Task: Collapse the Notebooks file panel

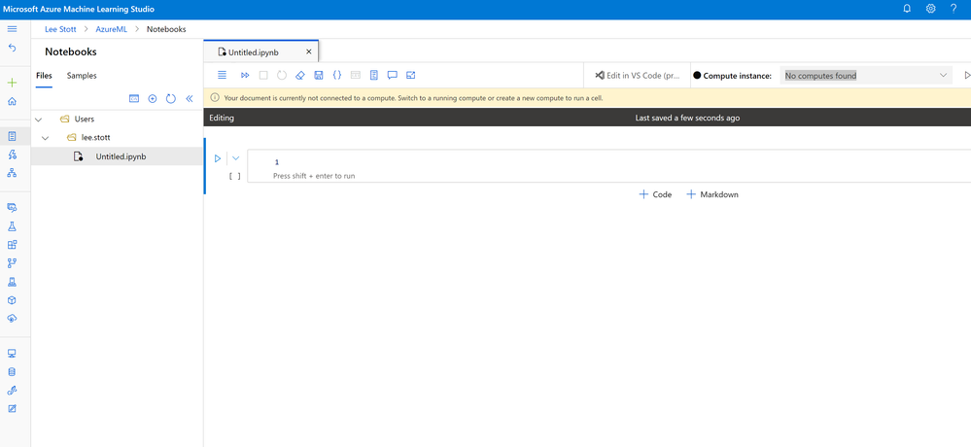Action: [190, 98]
